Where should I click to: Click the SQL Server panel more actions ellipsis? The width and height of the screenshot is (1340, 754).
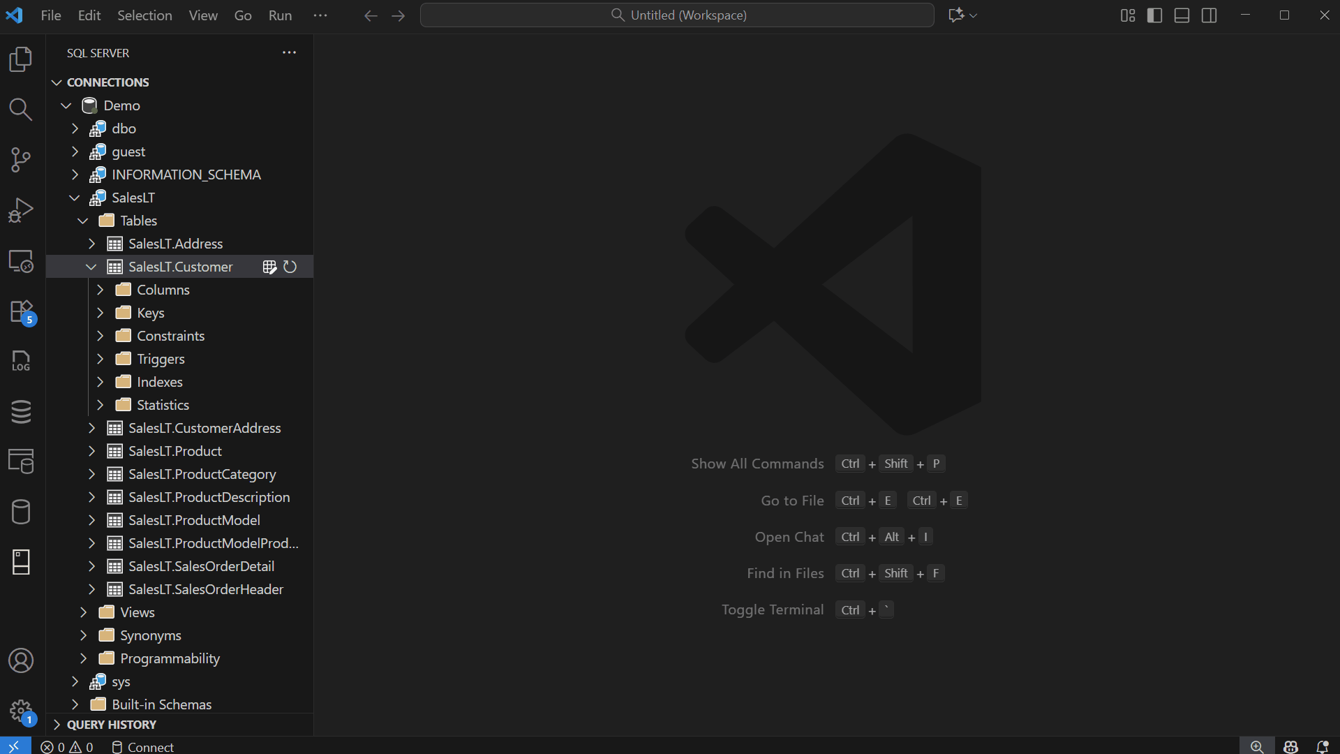(289, 52)
